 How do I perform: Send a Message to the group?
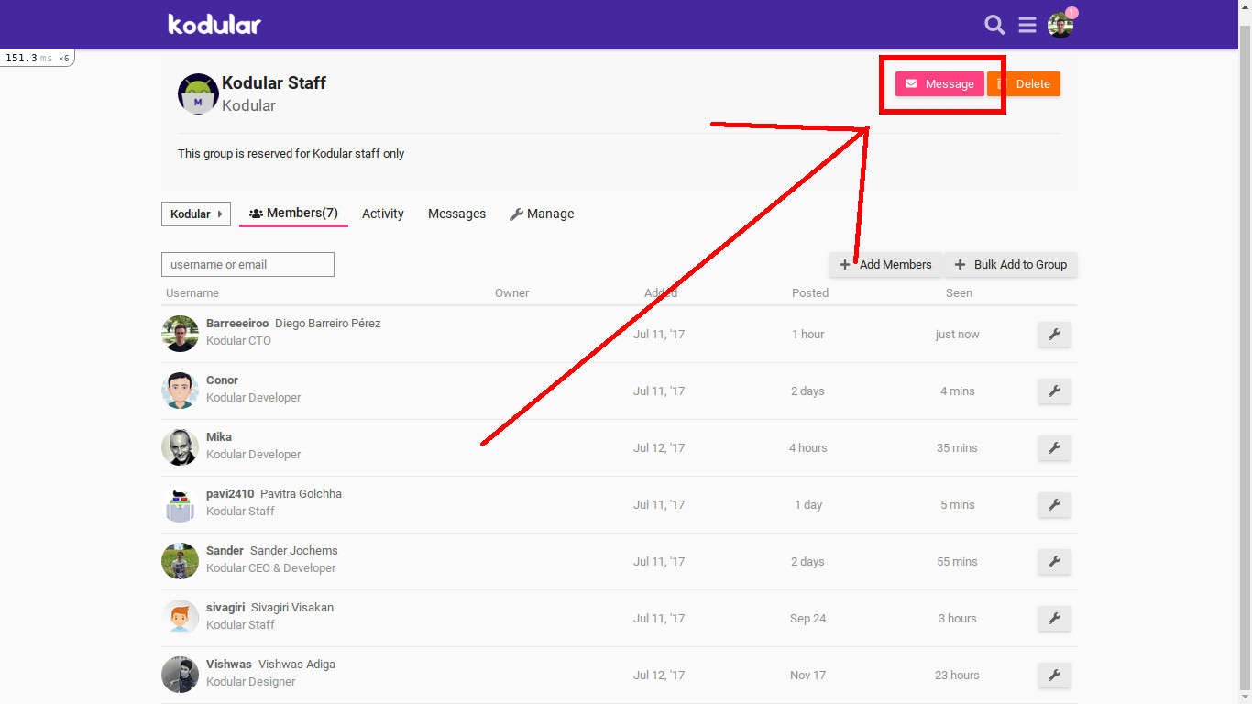coord(939,84)
